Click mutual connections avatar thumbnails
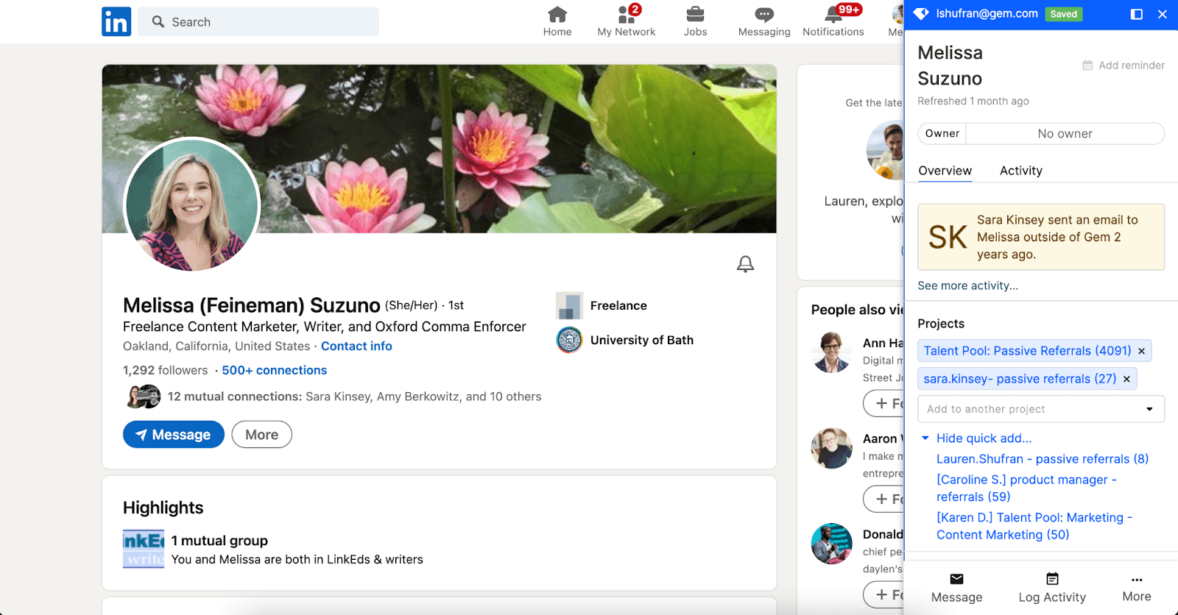1178x615 pixels. (144, 397)
